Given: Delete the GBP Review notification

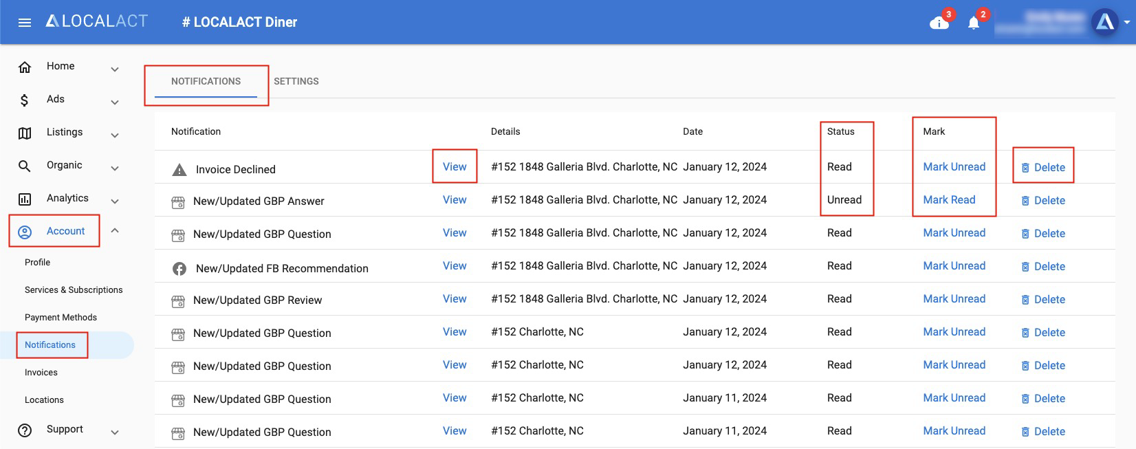Looking at the screenshot, I should click(x=1043, y=299).
